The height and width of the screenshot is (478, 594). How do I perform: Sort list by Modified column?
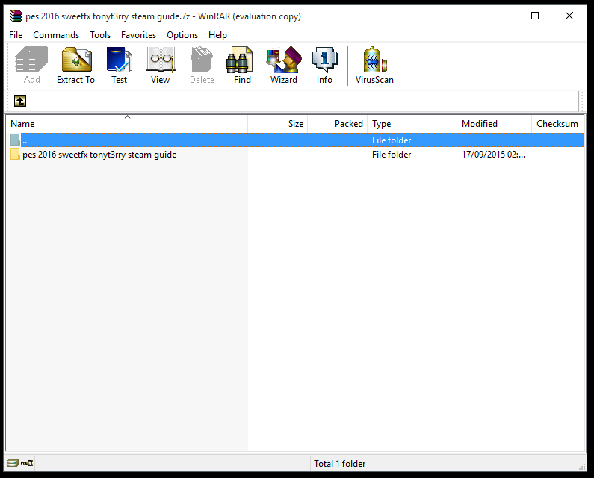(x=494, y=123)
